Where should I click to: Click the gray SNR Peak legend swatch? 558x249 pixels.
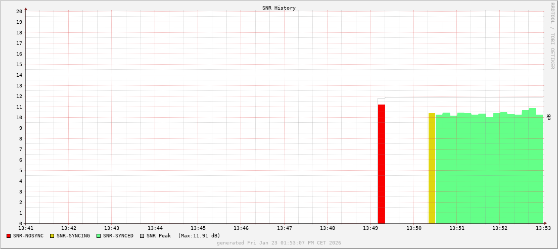click(142, 236)
